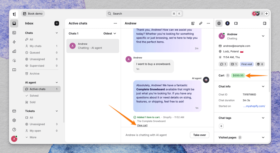Open the Andrew chat three-dot menu
This screenshot has height=153, width=280.
point(208,23)
